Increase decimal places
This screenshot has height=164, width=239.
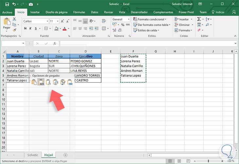(114, 30)
